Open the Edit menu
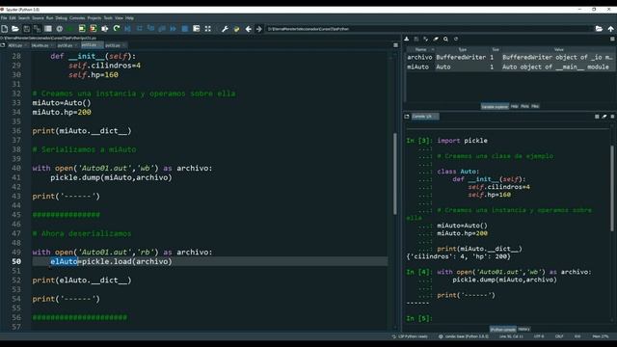Image resolution: width=617 pixels, height=347 pixels. point(13,18)
